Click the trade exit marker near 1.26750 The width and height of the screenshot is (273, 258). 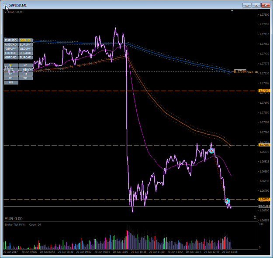(x=228, y=201)
